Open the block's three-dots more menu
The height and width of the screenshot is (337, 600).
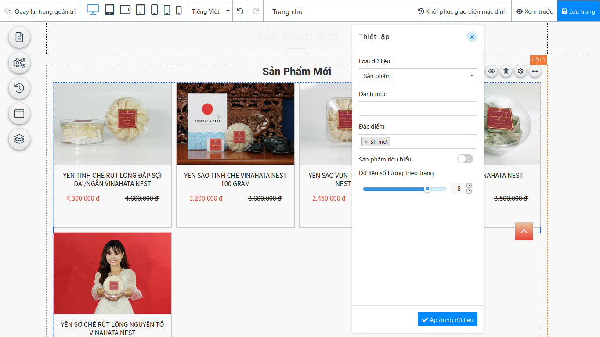click(x=535, y=71)
